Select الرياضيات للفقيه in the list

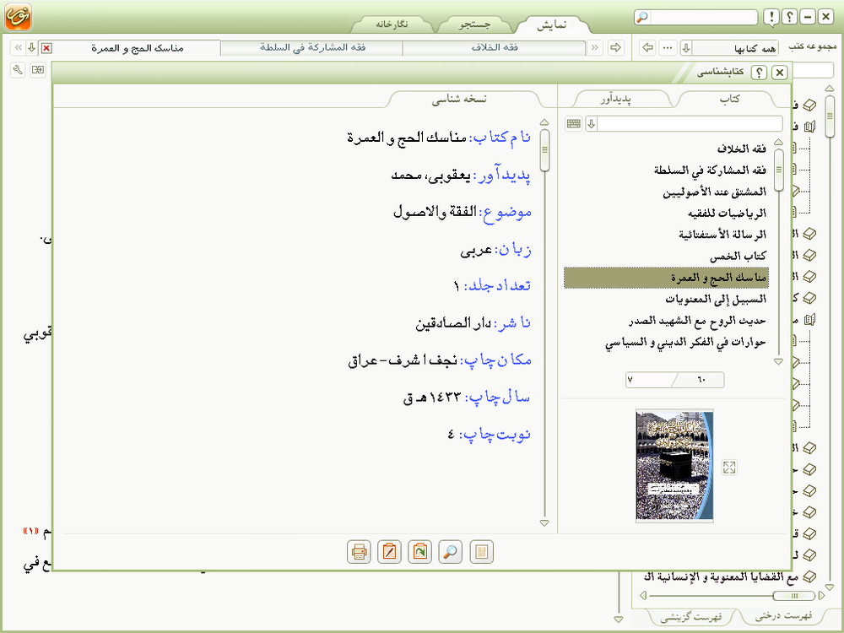pyautogui.click(x=667, y=214)
